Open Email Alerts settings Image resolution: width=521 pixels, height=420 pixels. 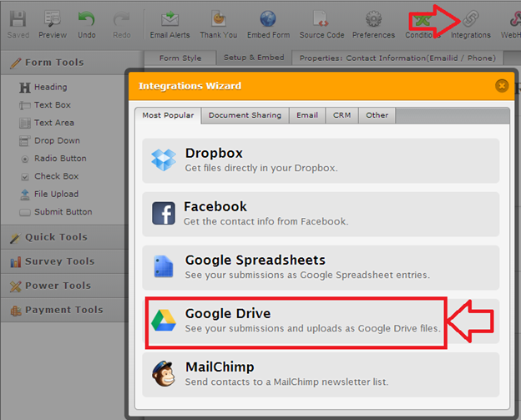click(x=169, y=24)
